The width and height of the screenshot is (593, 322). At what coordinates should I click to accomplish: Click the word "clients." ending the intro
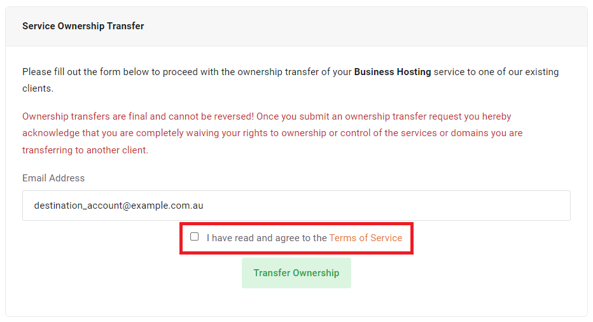click(x=38, y=88)
